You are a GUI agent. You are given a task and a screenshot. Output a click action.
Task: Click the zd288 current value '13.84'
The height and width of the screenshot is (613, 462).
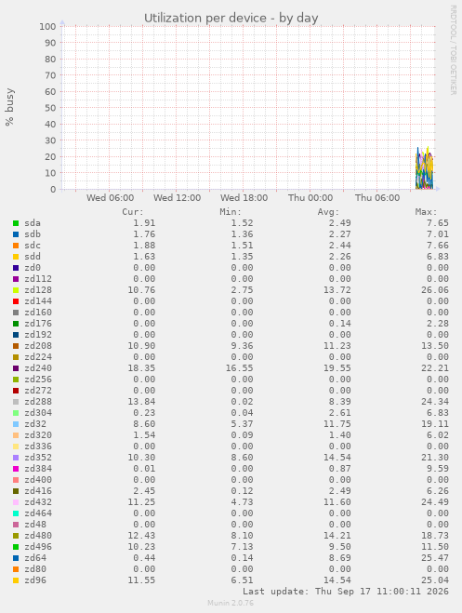click(x=141, y=402)
